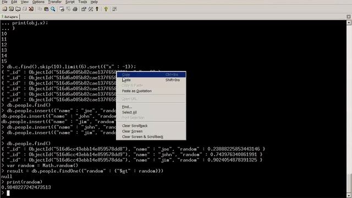This screenshot has width=352, height=198.
Task: Click the terminal cursor at prompt
Action: tap(8, 193)
